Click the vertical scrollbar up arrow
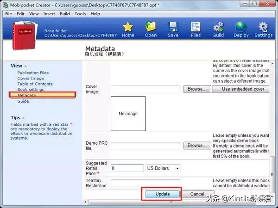278x208 pixels. (272, 63)
